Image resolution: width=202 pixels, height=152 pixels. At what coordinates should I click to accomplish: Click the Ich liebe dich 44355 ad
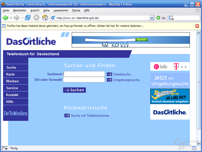click(x=170, y=96)
